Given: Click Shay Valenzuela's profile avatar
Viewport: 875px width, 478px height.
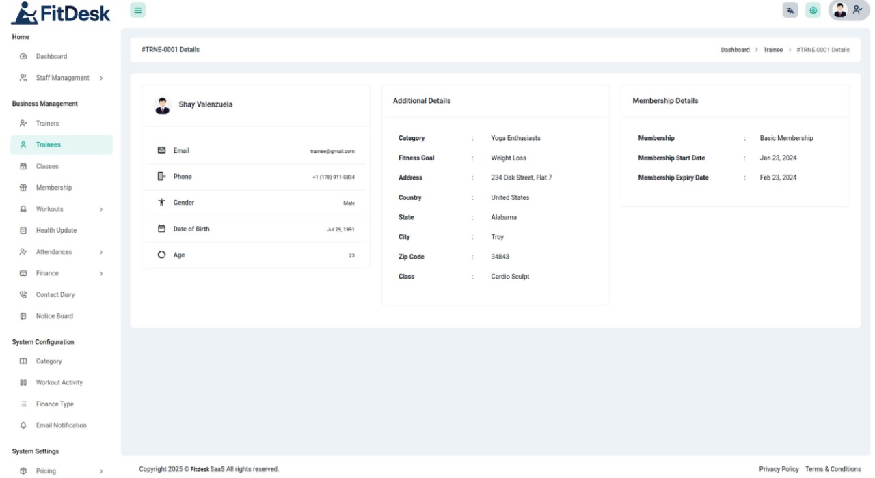Looking at the screenshot, I should pyautogui.click(x=162, y=105).
